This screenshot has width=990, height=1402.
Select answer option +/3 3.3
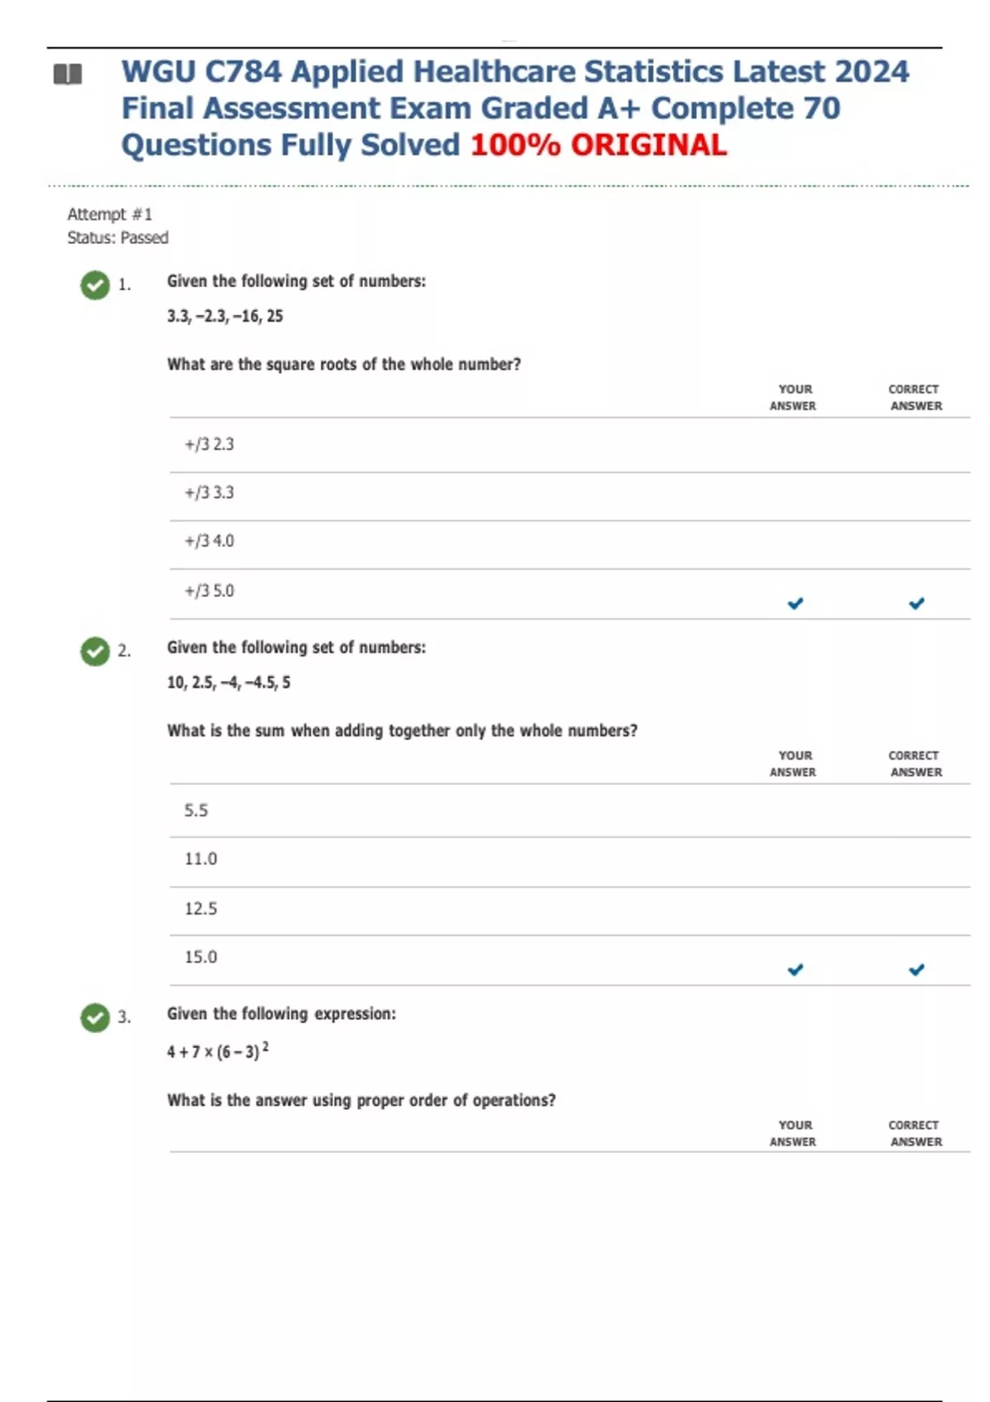(x=210, y=493)
